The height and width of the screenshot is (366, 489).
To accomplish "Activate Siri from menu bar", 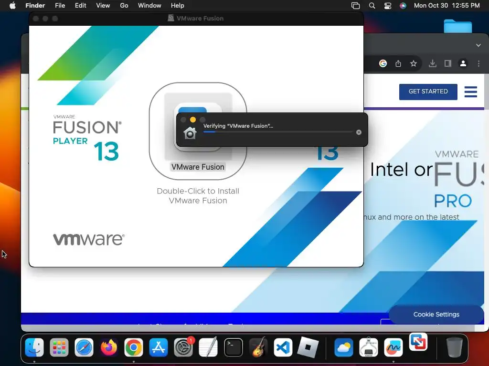I will pyautogui.click(x=403, y=6).
